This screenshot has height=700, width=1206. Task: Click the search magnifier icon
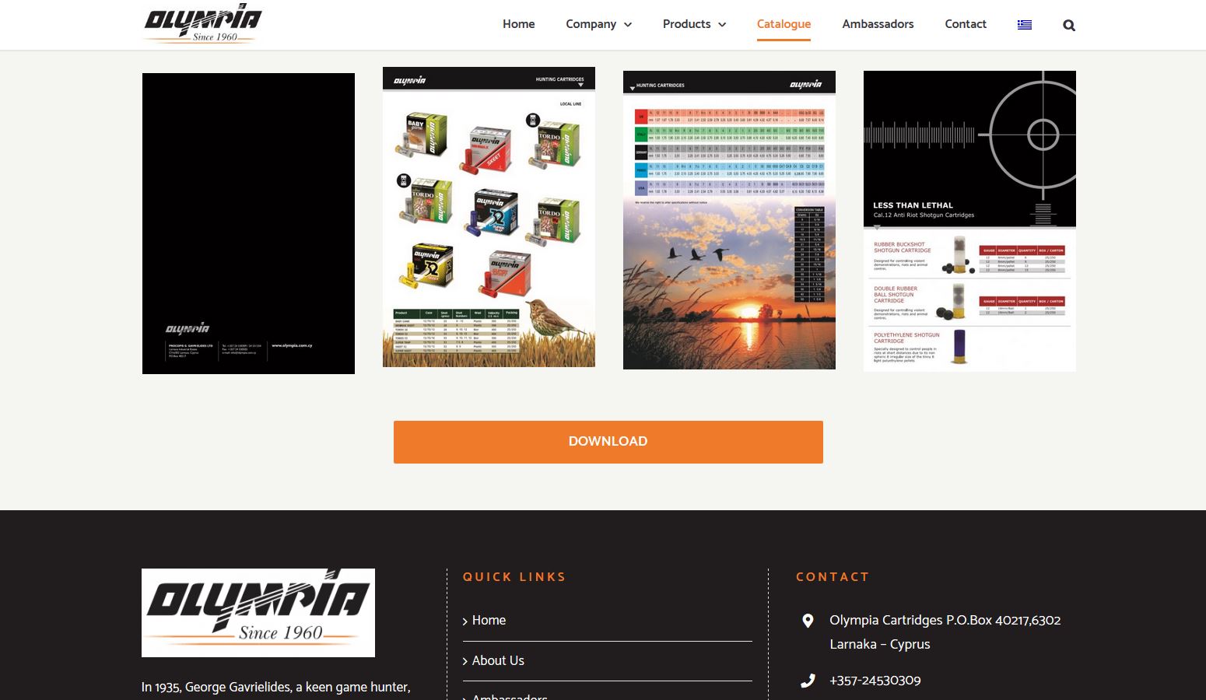[1069, 25]
